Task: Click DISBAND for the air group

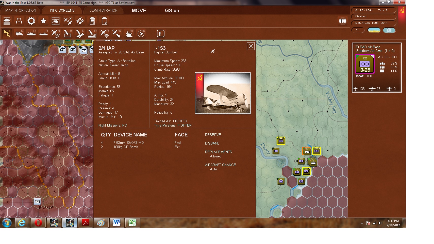Action: pos(212,143)
